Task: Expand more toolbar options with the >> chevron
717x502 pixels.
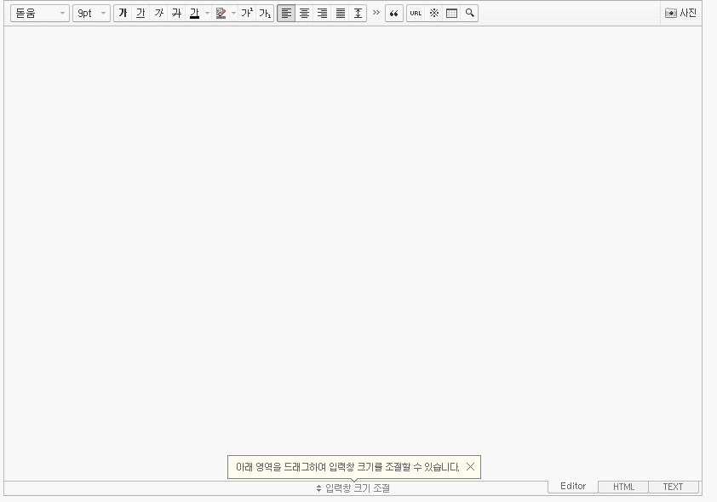Action: pos(375,13)
